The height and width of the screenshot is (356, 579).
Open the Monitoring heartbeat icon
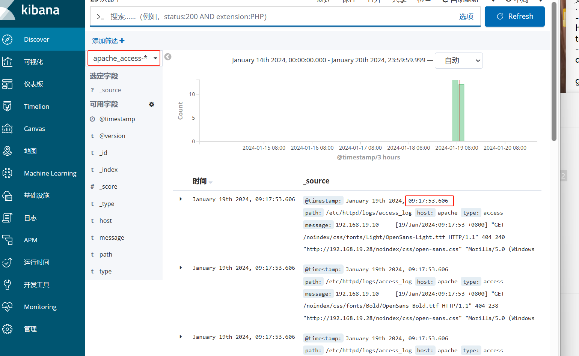8,307
